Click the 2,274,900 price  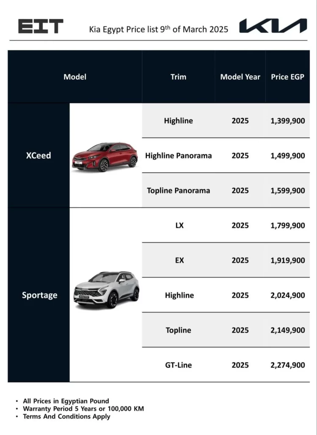287,365
